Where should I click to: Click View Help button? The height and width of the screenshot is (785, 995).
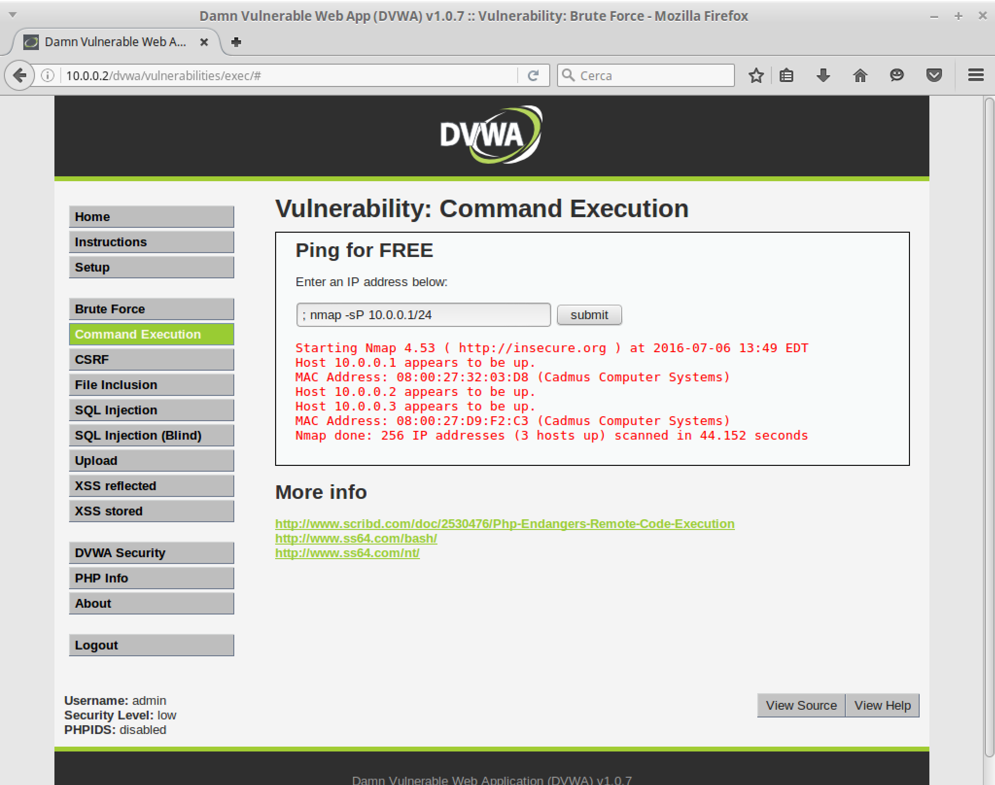pyautogui.click(x=882, y=705)
